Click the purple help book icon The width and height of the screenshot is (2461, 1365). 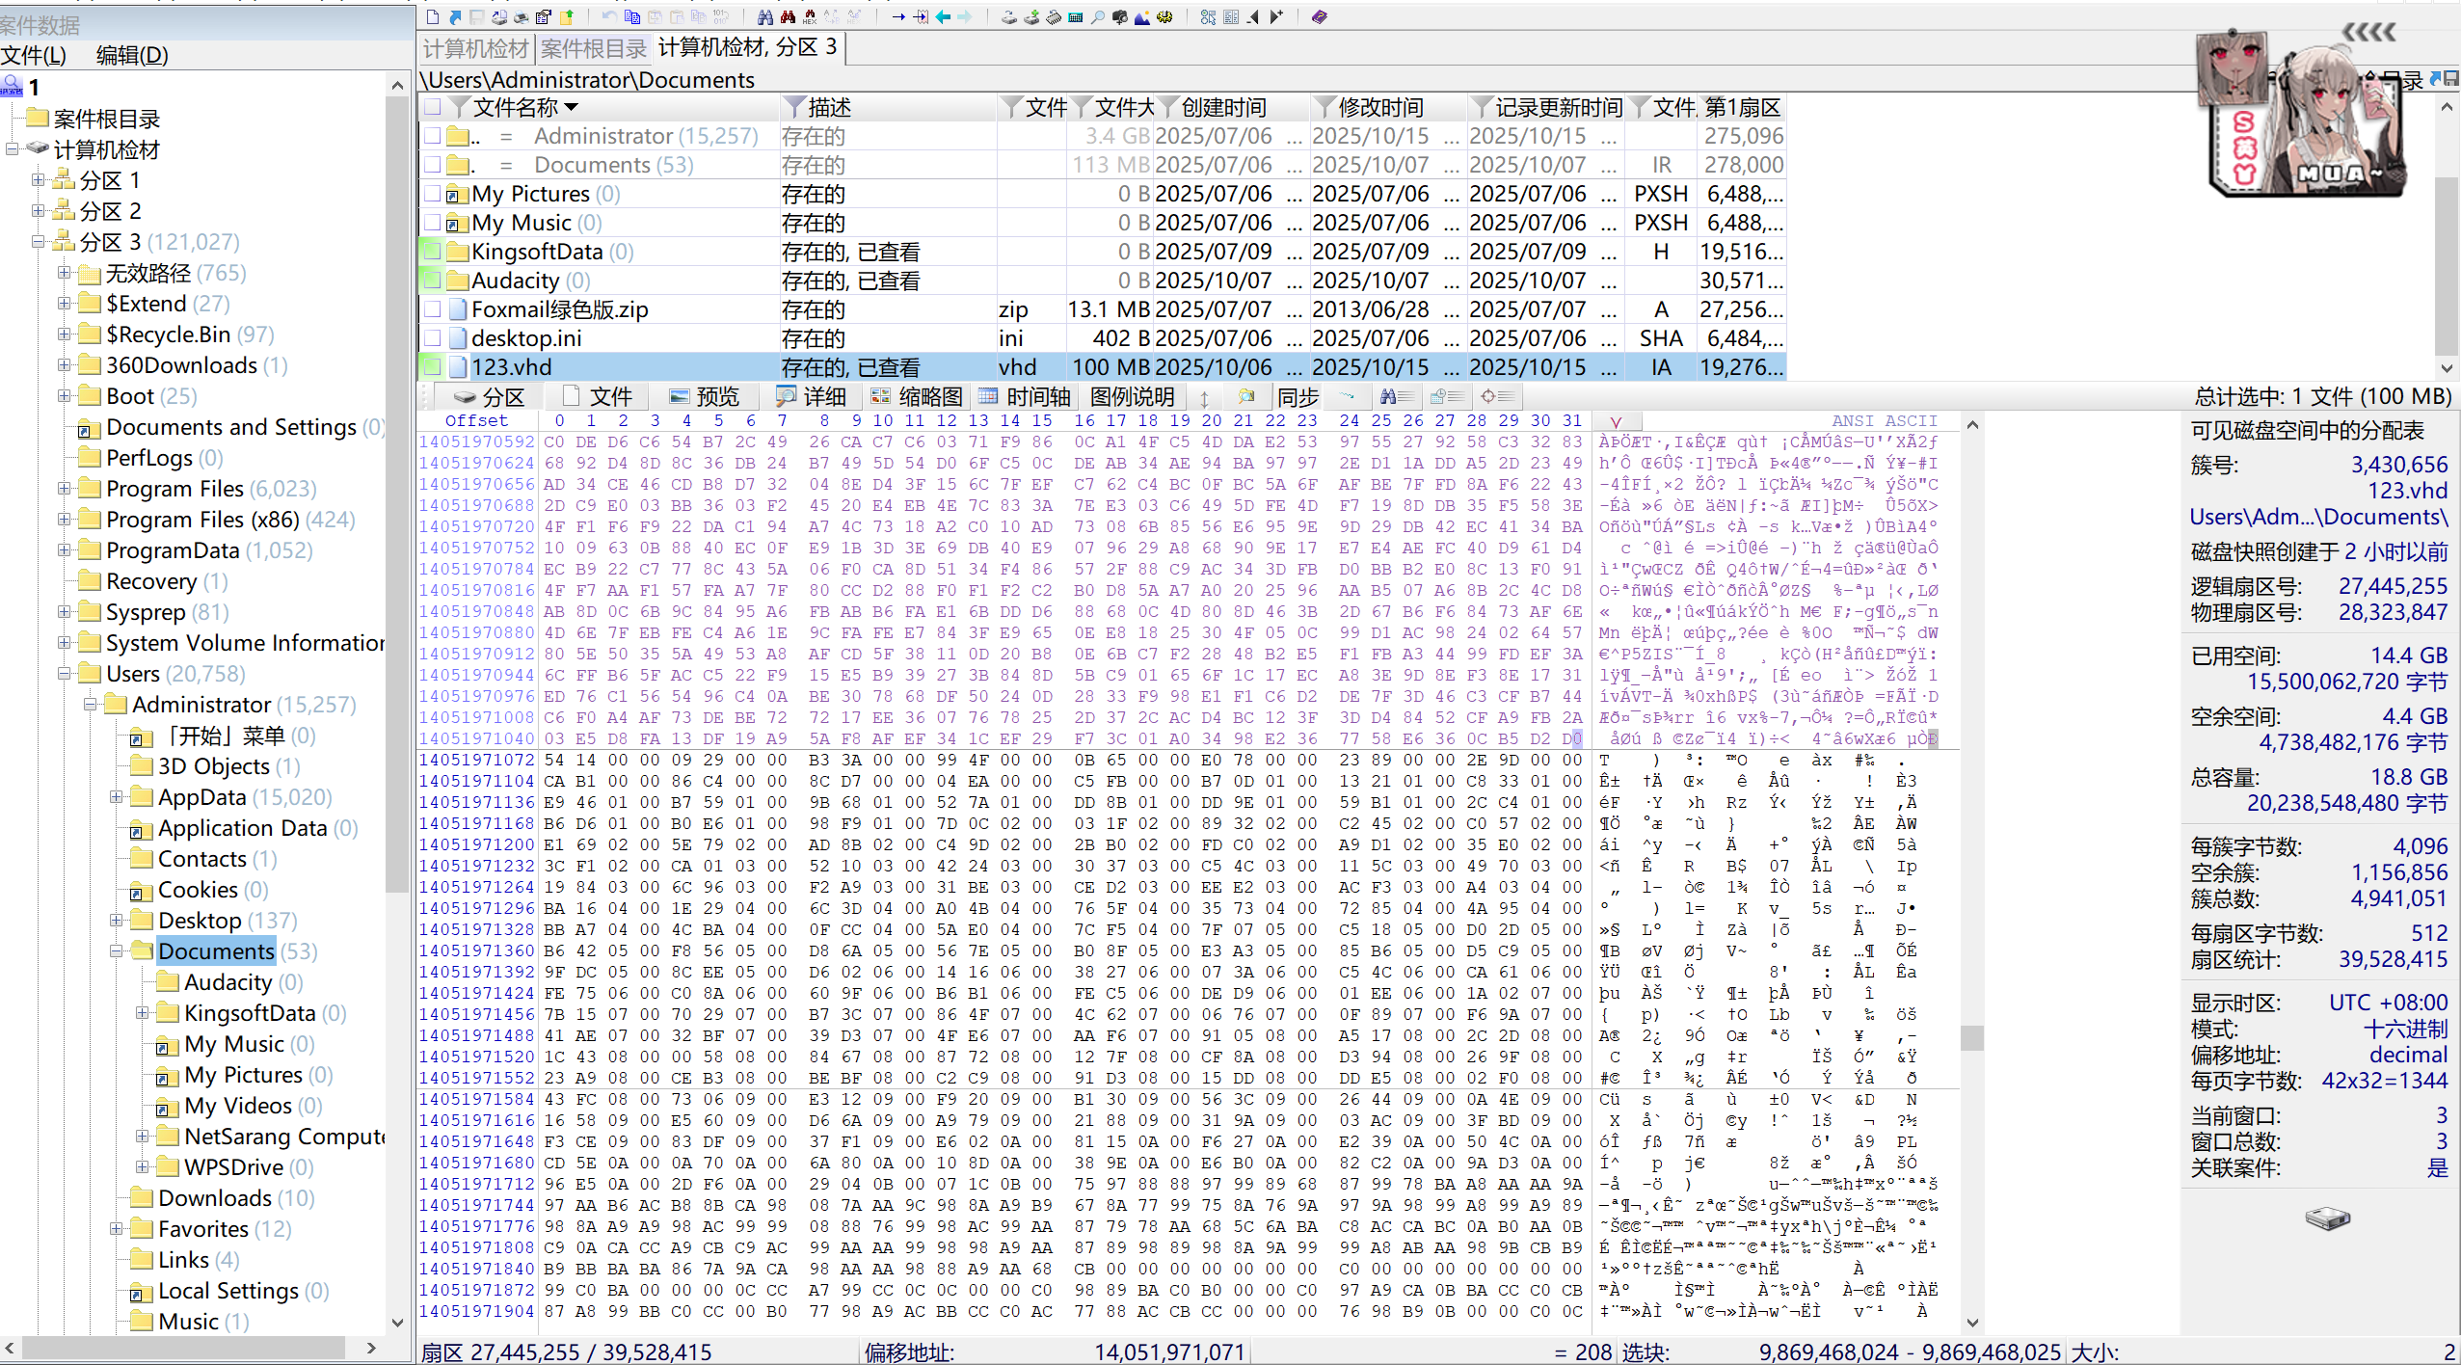(x=1319, y=17)
